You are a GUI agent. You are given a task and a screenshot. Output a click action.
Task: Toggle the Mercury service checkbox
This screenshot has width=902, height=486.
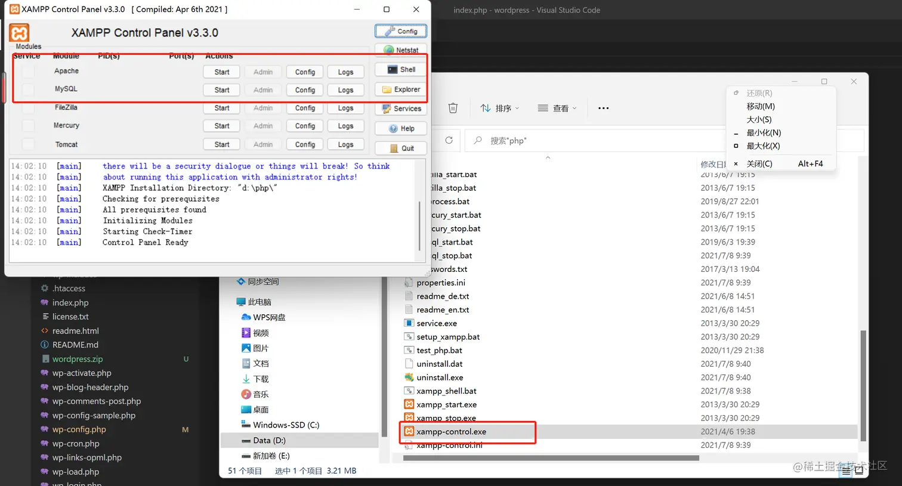click(x=28, y=126)
